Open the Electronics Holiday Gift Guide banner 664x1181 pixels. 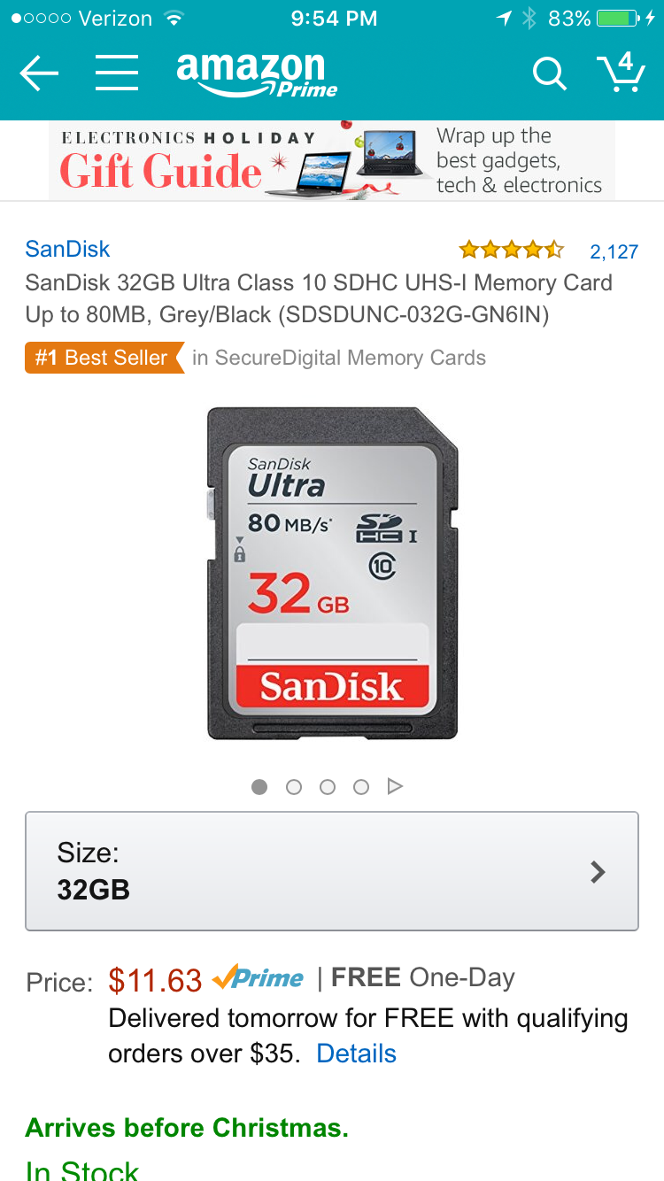(x=332, y=160)
